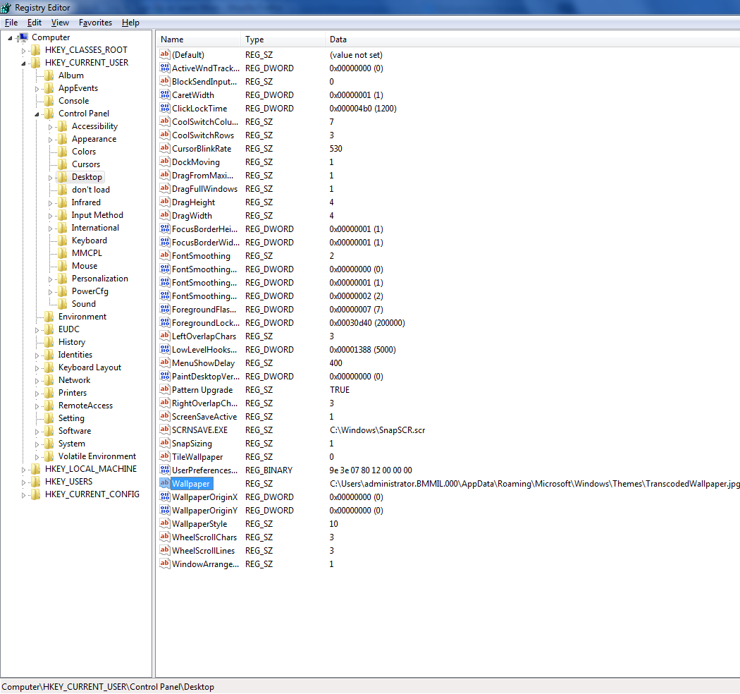This screenshot has width=740, height=694.
Task: Collapse the Control Panel node
Action: pyautogui.click(x=37, y=114)
